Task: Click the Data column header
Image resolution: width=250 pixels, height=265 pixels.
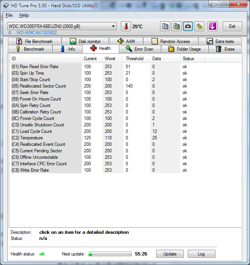Action: coord(165,59)
